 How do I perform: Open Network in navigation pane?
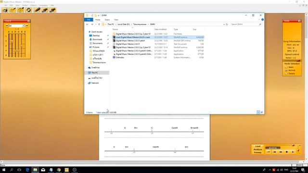[x=95, y=83]
